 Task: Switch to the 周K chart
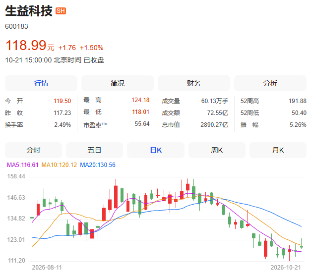point(217,150)
